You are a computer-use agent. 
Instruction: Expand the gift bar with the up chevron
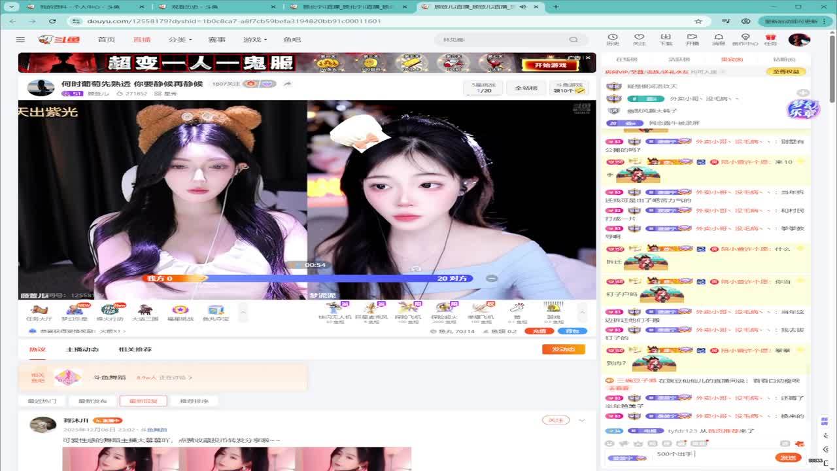[582, 312]
